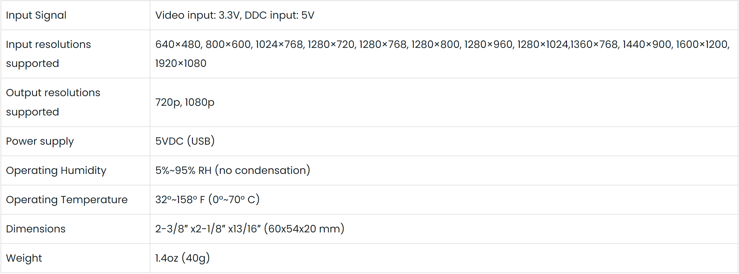Click the Power supply row label
Viewport: 739px width, 274px height.
(40, 141)
